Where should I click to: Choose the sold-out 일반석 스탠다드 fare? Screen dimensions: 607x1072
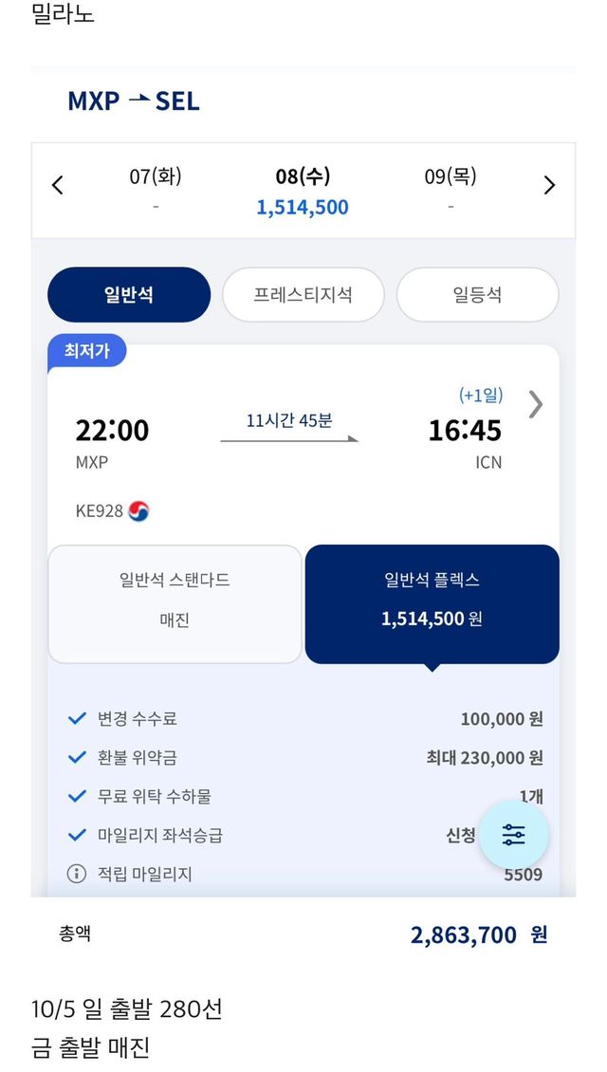[175, 603]
